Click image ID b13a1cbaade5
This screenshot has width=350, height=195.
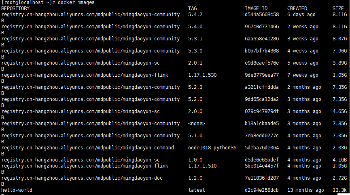262,124
